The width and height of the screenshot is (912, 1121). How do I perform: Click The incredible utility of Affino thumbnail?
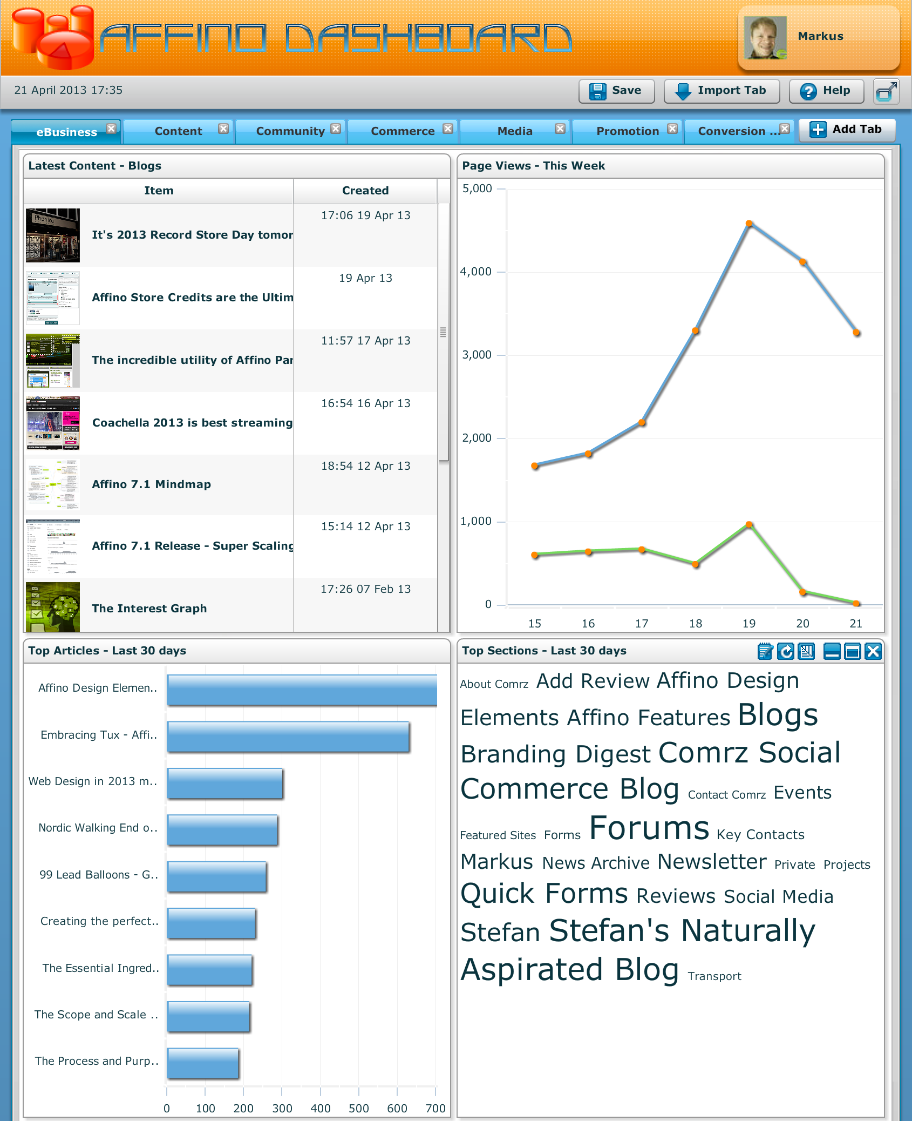(53, 361)
